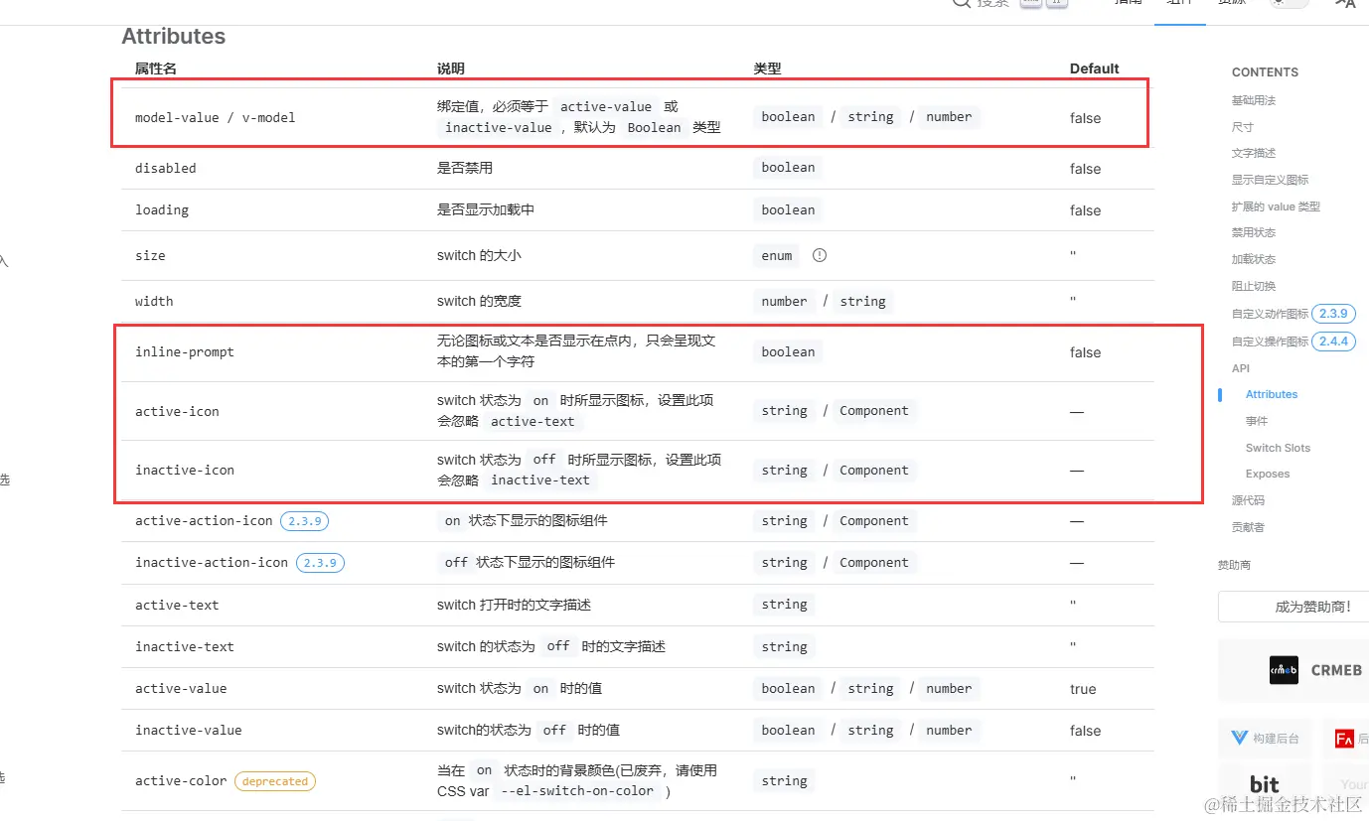The height and width of the screenshot is (821, 1369).
Task: Go to the Exposes contents link
Action: pos(1268,475)
